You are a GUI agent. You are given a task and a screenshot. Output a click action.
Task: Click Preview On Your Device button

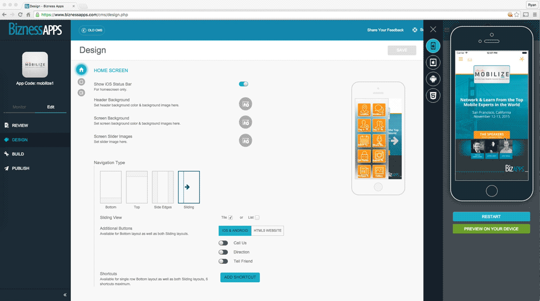point(491,229)
